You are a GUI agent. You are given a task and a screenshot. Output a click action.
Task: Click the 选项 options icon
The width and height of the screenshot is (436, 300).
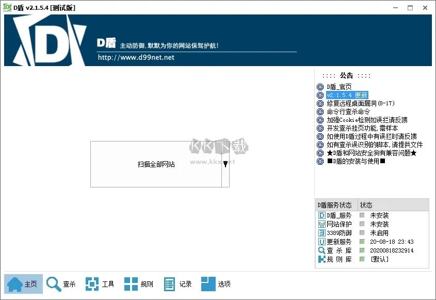208,283
